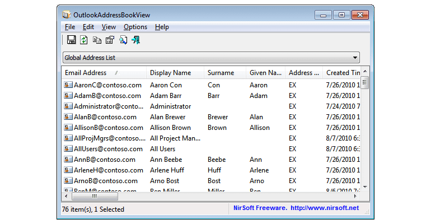Click the contact icon beside AaronC@contoso.com
This screenshot has height=224, width=431.
(x=68, y=85)
